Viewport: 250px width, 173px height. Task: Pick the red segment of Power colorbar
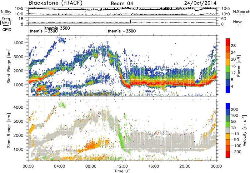pos(228,42)
